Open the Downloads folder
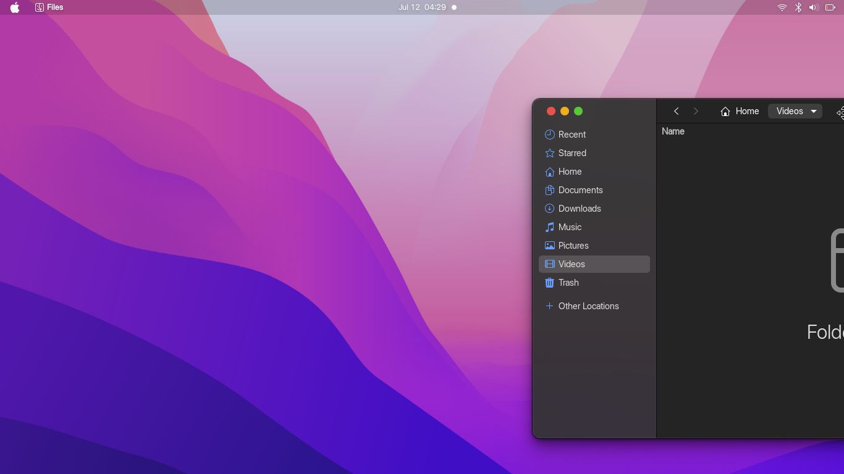844x474 pixels. 578,208
